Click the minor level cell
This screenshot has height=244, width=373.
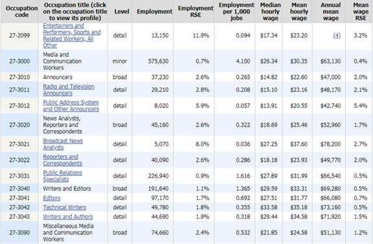120,61
